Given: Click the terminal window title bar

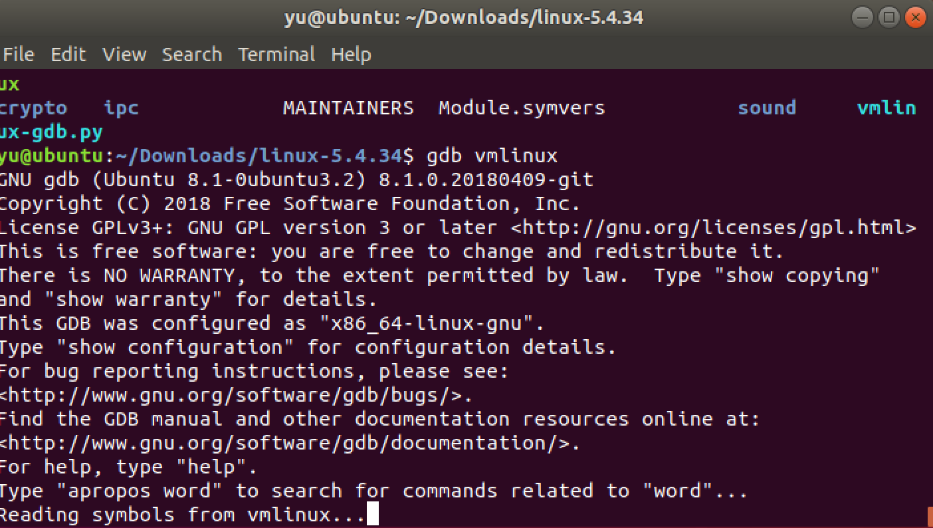Looking at the screenshot, I should point(465,17).
